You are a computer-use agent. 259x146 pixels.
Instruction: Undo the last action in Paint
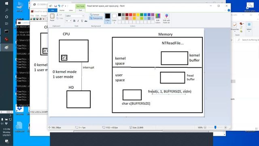tap(59, 6)
